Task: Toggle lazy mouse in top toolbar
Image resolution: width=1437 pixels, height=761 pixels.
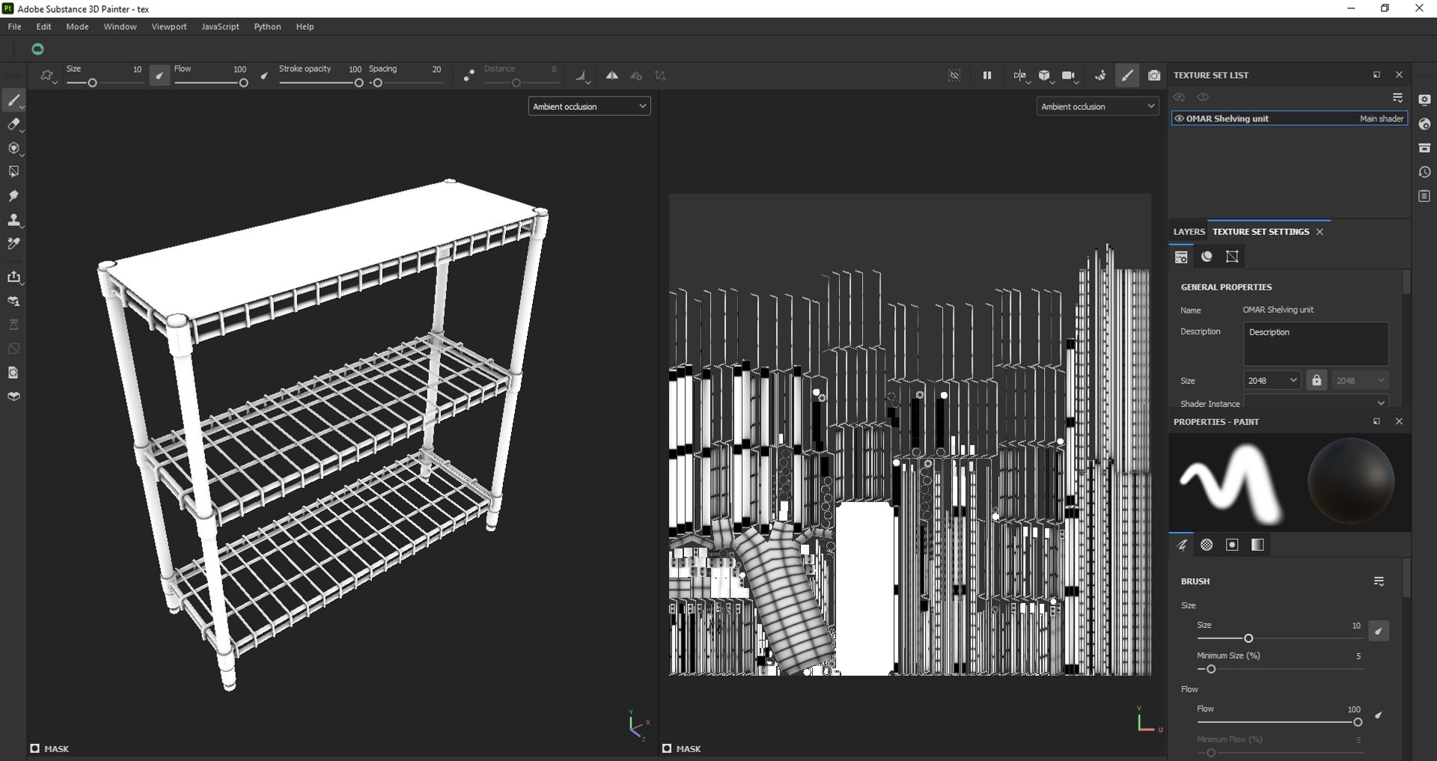Action: click(x=469, y=76)
